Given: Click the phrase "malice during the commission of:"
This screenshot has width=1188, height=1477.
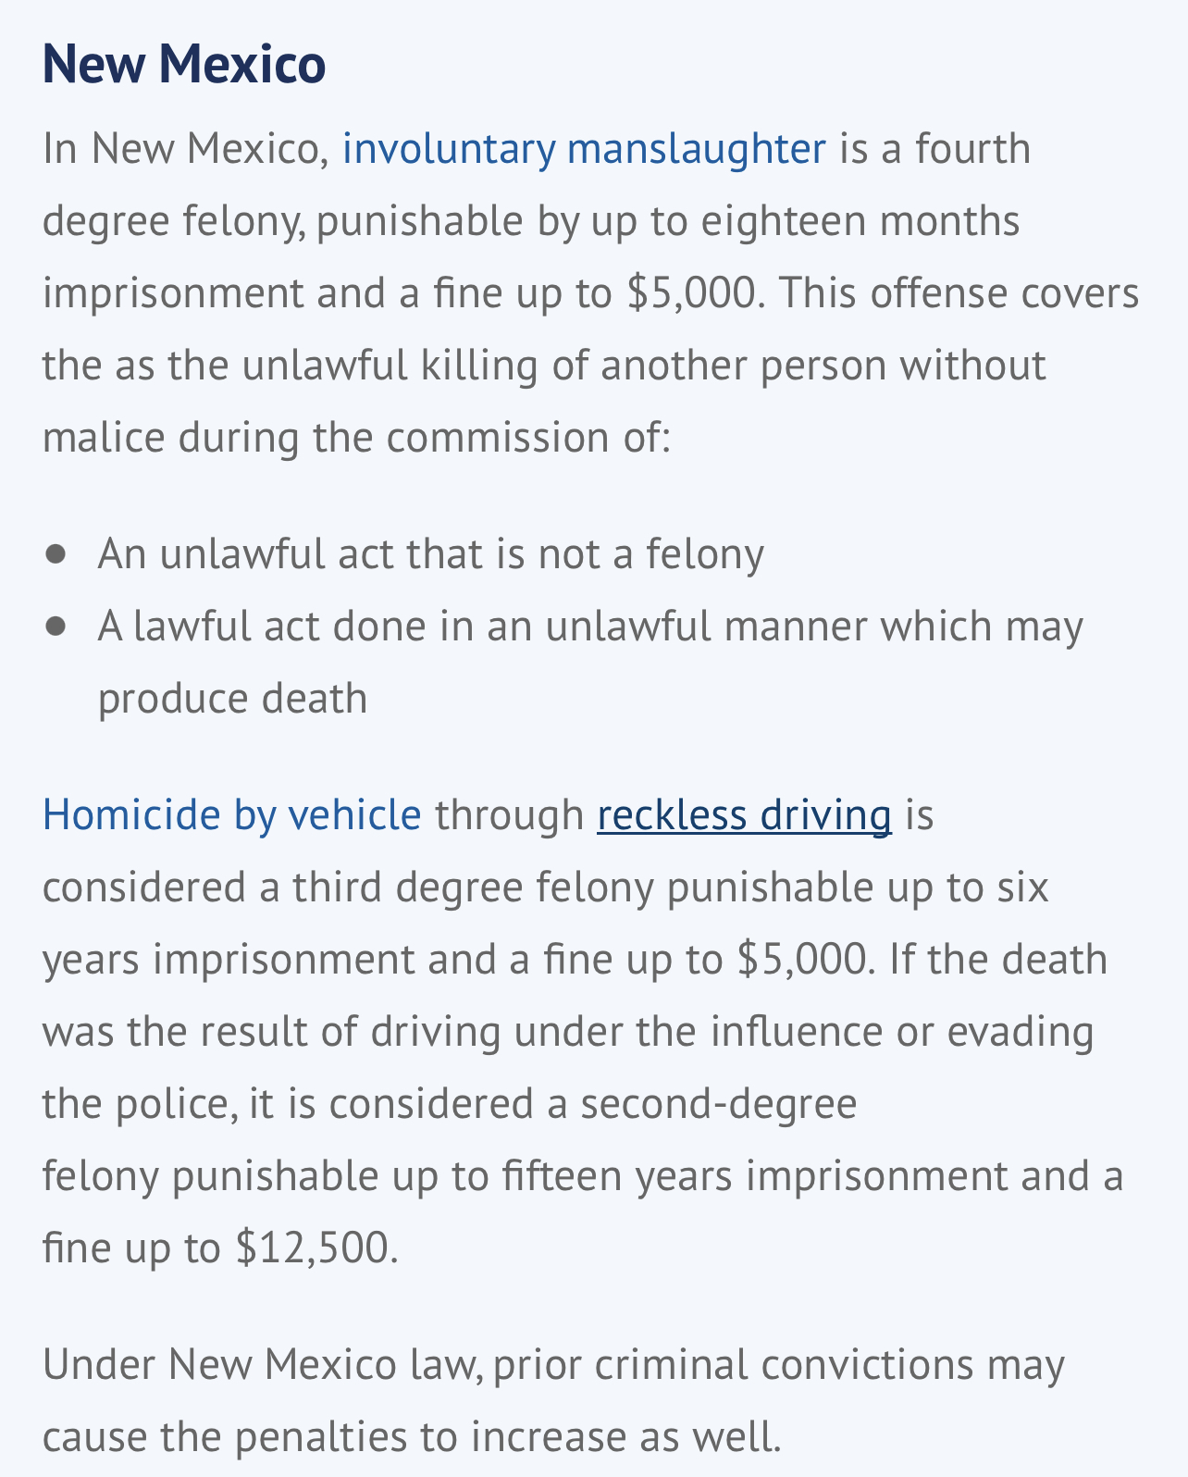Looking at the screenshot, I should [356, 438].
